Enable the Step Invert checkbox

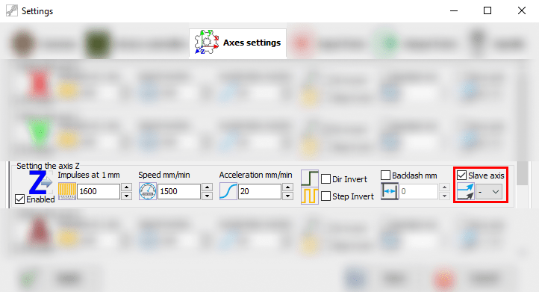click(x=325, y=196)
